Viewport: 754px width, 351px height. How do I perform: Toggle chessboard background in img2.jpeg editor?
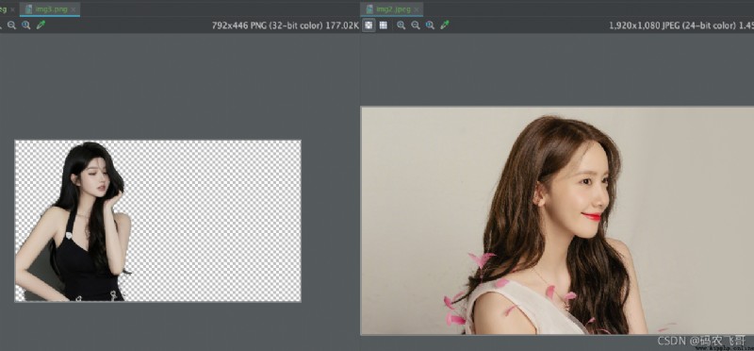tap(369, 25)
